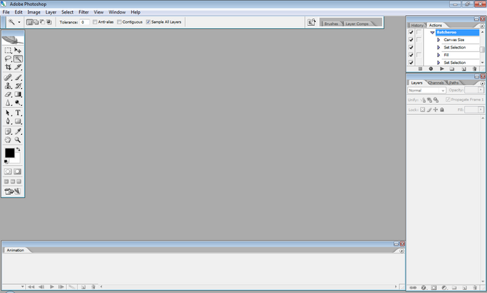Open the Brushes tab in the palette well
The height and width of the screenshot is (293, 487).
[x=331, y=24]
